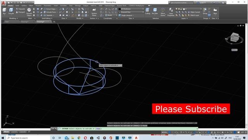The image size is (248, 140).
Task: Activate the Presspull tool
Action: click(x=21, y=12)
